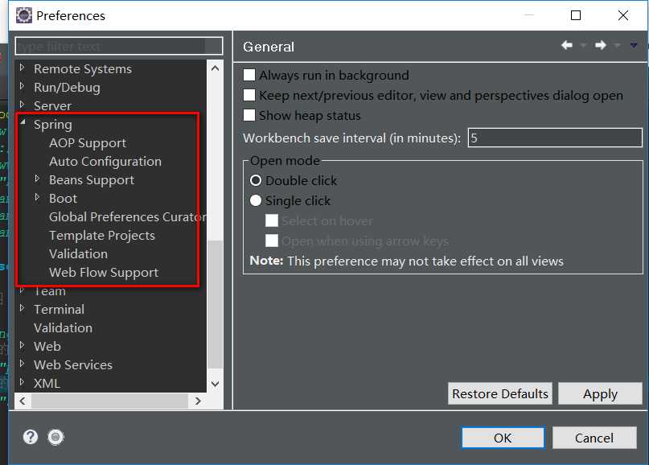
Task: Click the help question mark icon
Action: click(x=31, y=437)
